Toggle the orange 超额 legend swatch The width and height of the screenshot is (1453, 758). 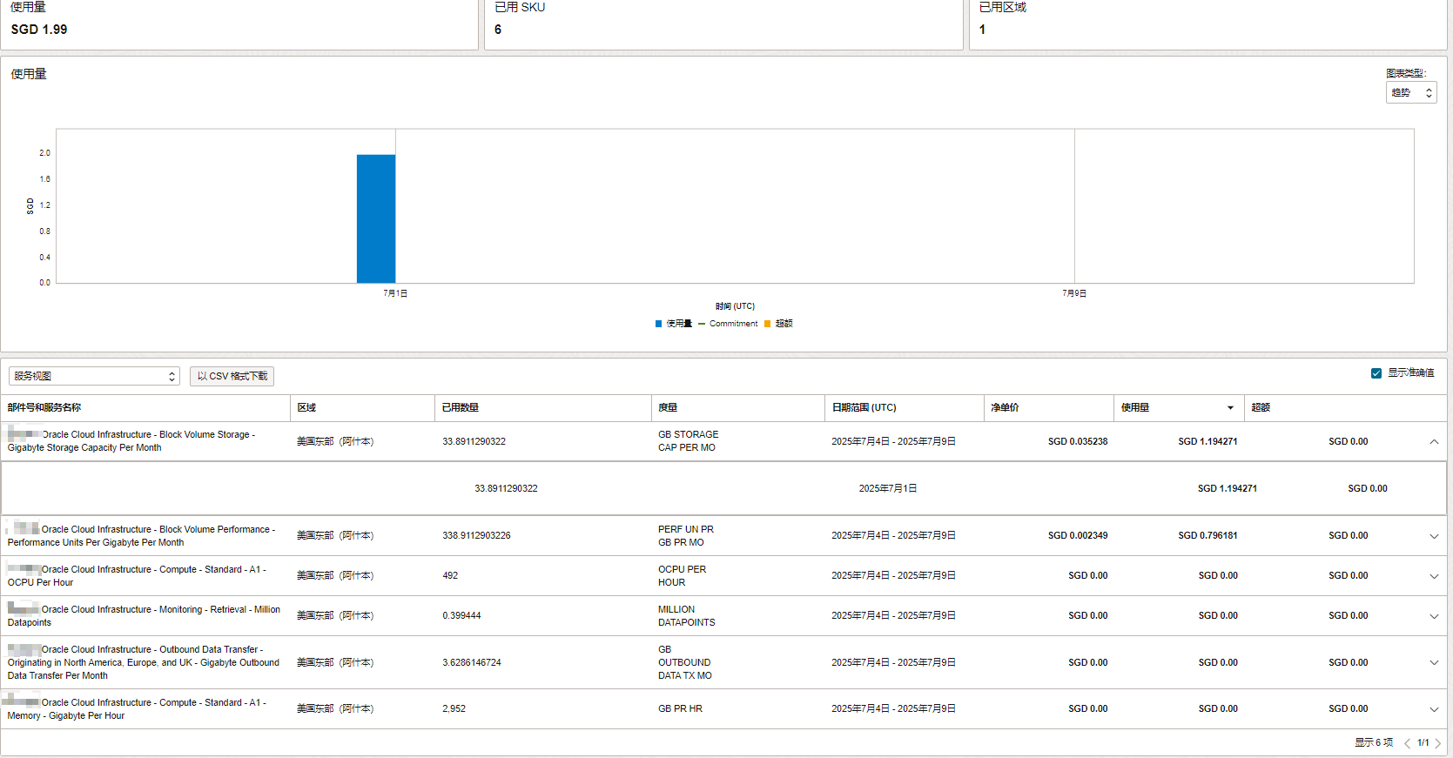[768, 324]
